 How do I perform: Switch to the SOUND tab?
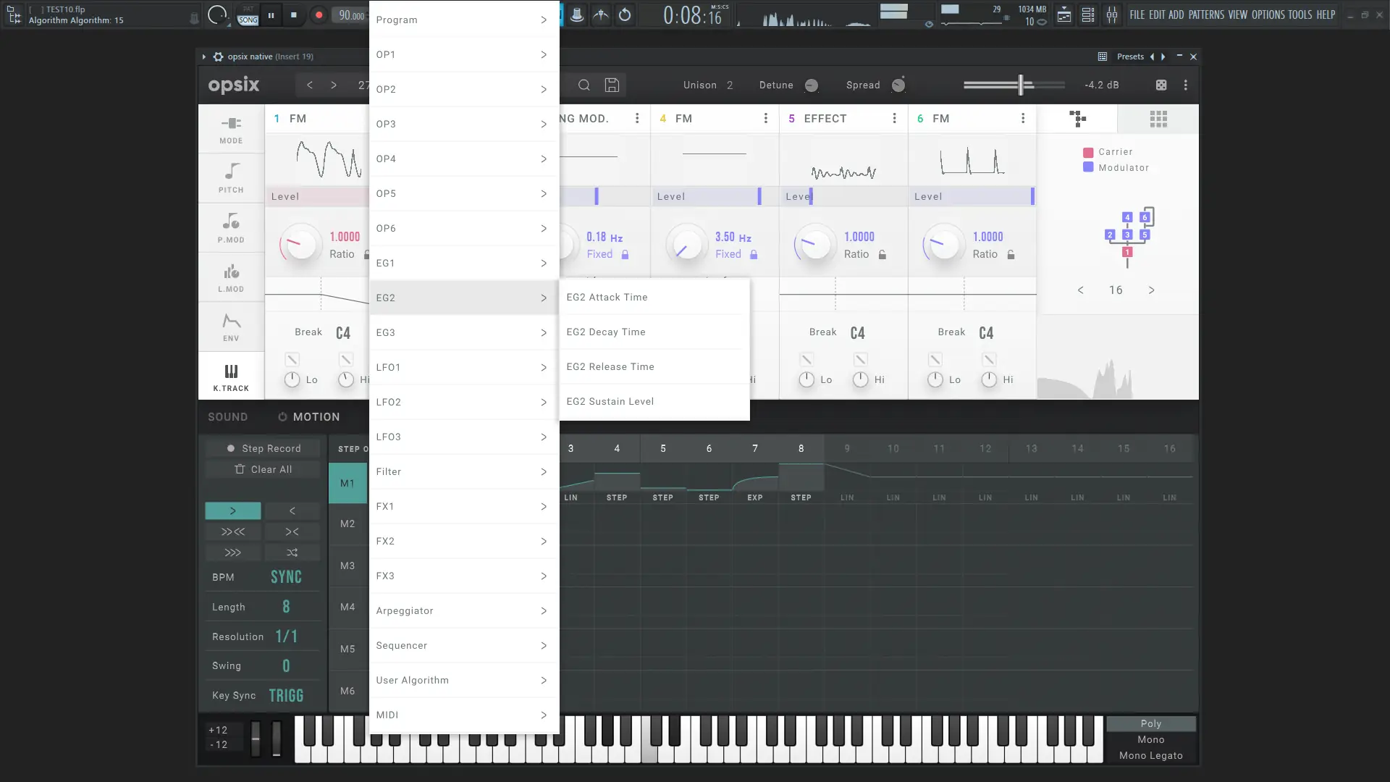227,417
